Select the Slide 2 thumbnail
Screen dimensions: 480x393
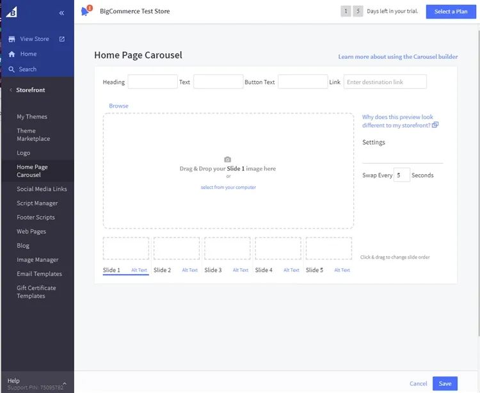pos(177,248)
